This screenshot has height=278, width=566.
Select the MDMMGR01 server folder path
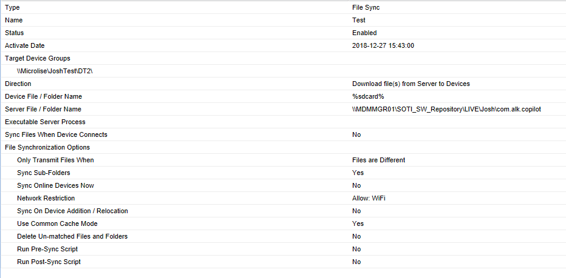point(446,109)
